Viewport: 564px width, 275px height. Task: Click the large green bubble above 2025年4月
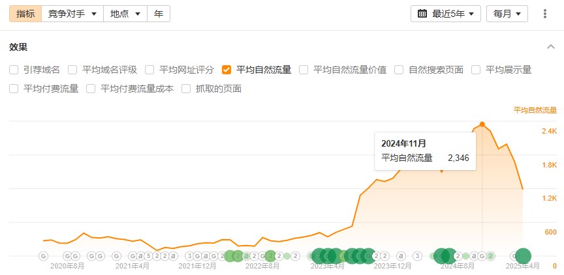click(523, 256)
